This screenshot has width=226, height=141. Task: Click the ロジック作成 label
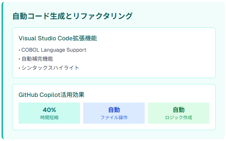pos(179,118)
